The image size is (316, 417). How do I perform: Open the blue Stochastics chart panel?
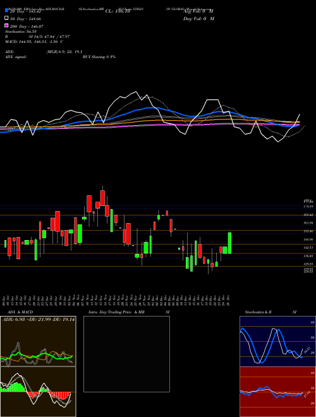[277, 341]
